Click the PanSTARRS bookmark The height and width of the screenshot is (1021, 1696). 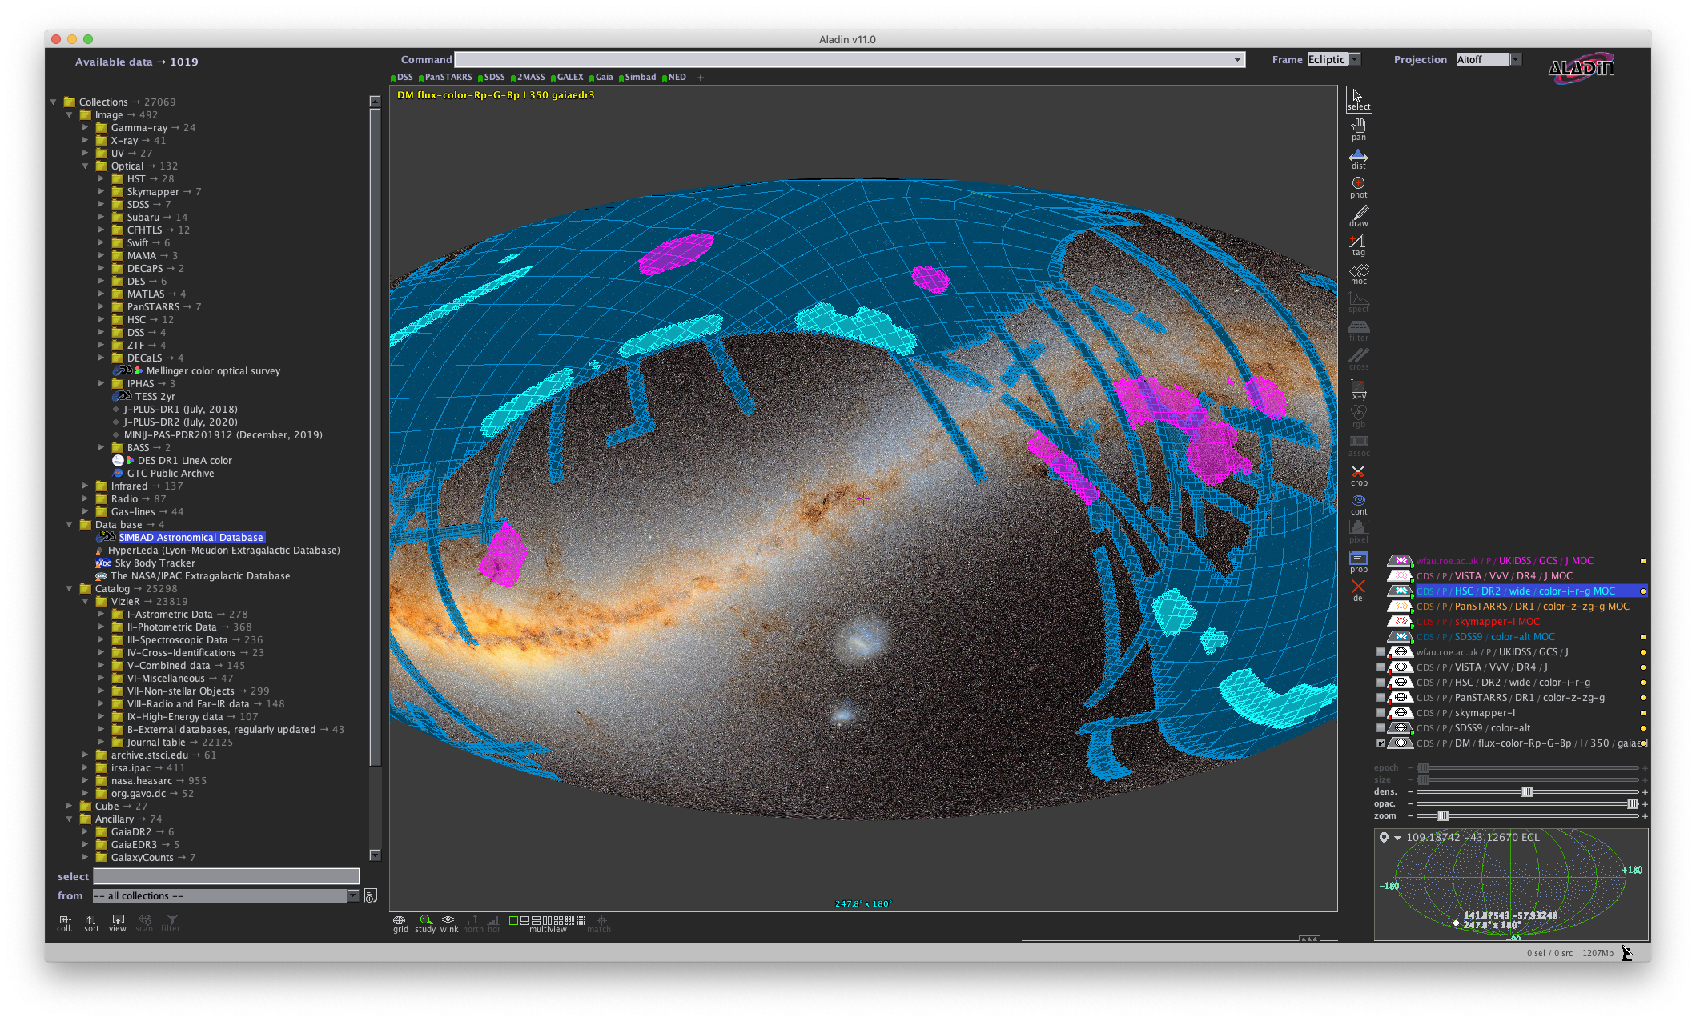(446, 77)
